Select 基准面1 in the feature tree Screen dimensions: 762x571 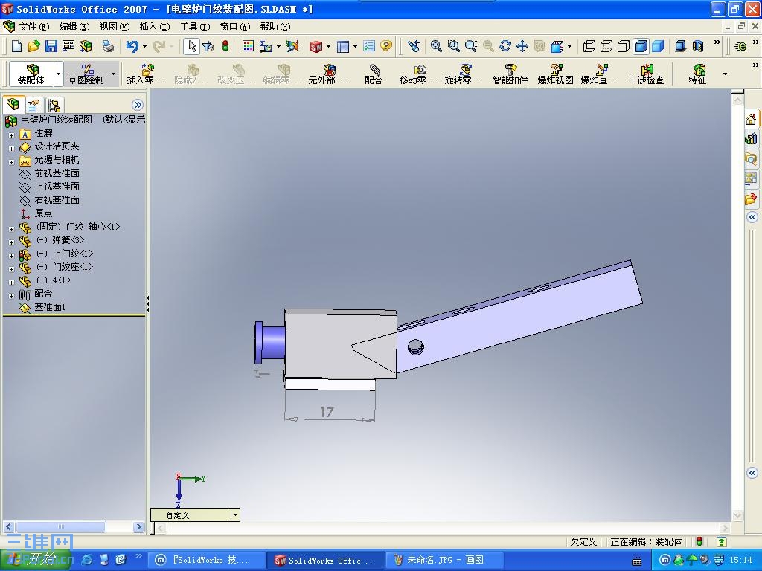pyautogui.click(x=50, y=307)
